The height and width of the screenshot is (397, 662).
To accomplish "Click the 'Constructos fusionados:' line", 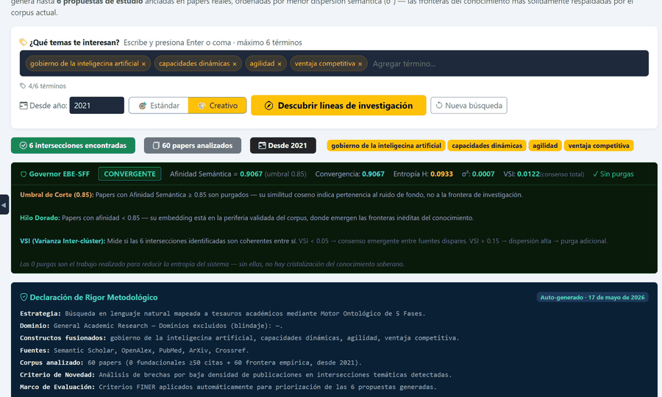I will click(x=239, y=338).
